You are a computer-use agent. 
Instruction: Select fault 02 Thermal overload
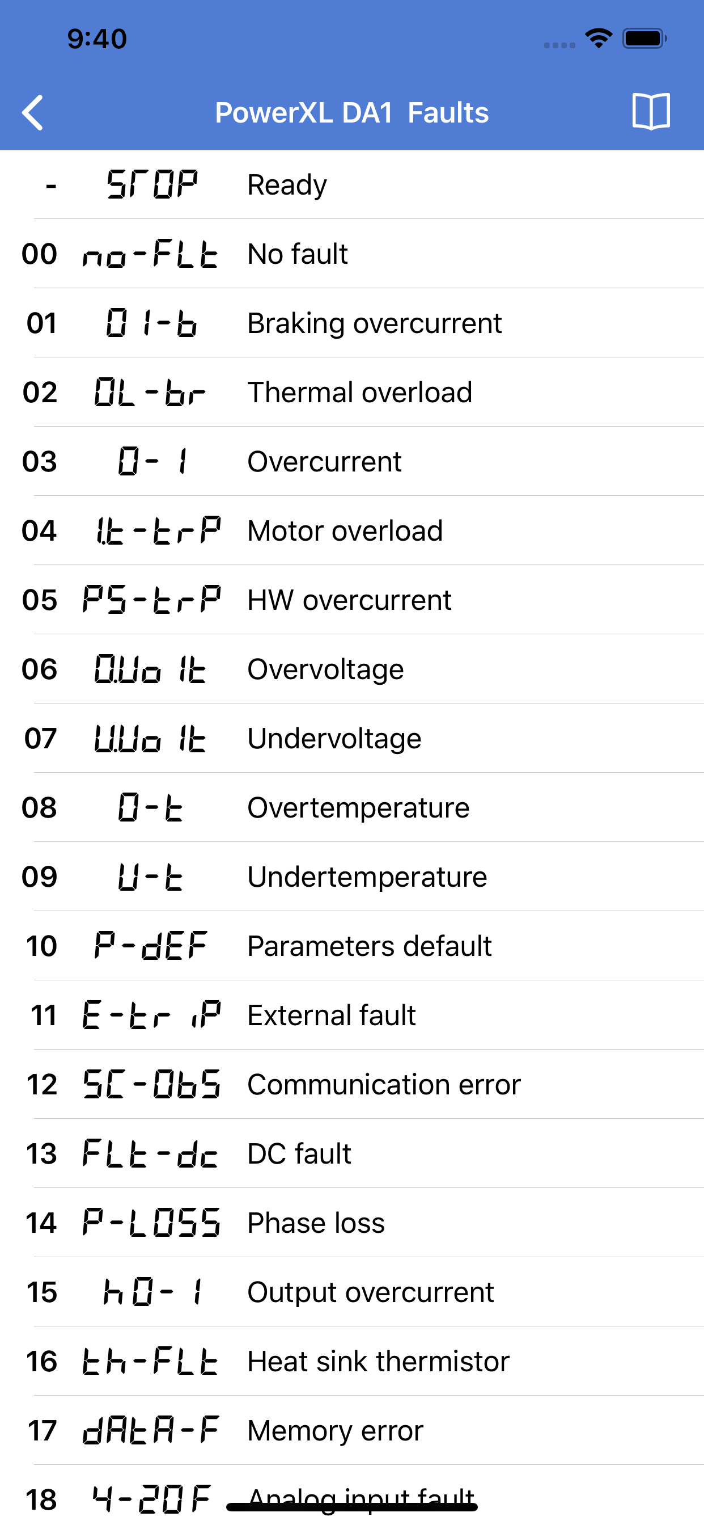click(352, 392)
